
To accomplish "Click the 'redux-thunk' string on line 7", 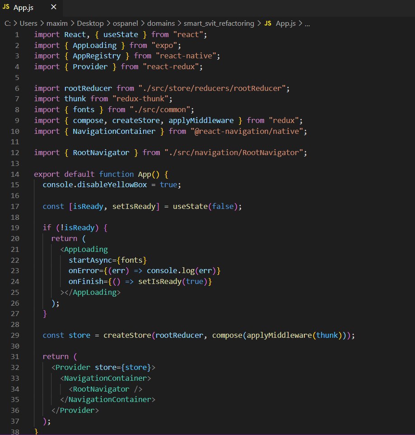I will tap(140, 99).
